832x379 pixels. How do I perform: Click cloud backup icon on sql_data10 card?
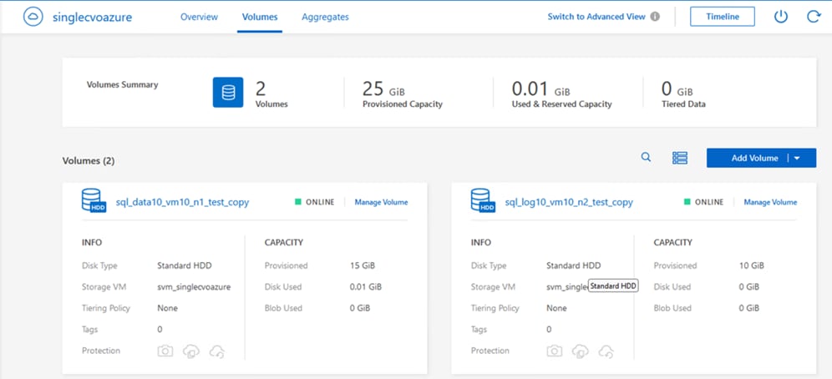[x=191, y=351]
